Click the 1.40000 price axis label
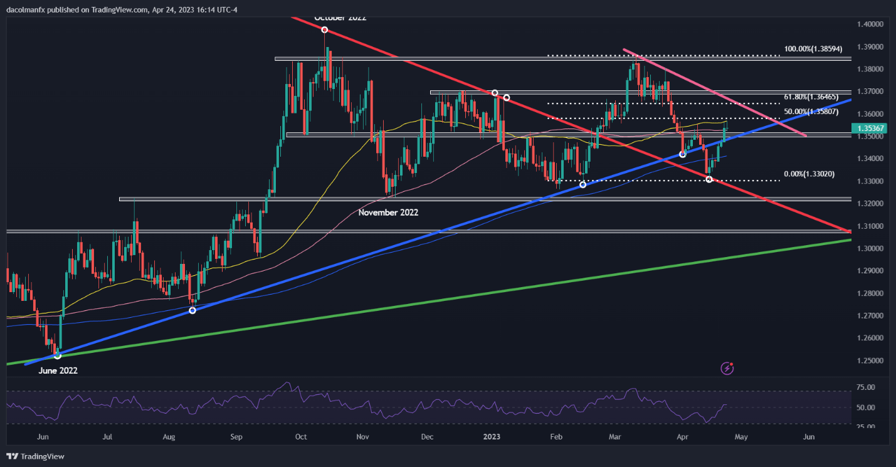Viewport: 896px width, 467px height. tap(870, 24)
